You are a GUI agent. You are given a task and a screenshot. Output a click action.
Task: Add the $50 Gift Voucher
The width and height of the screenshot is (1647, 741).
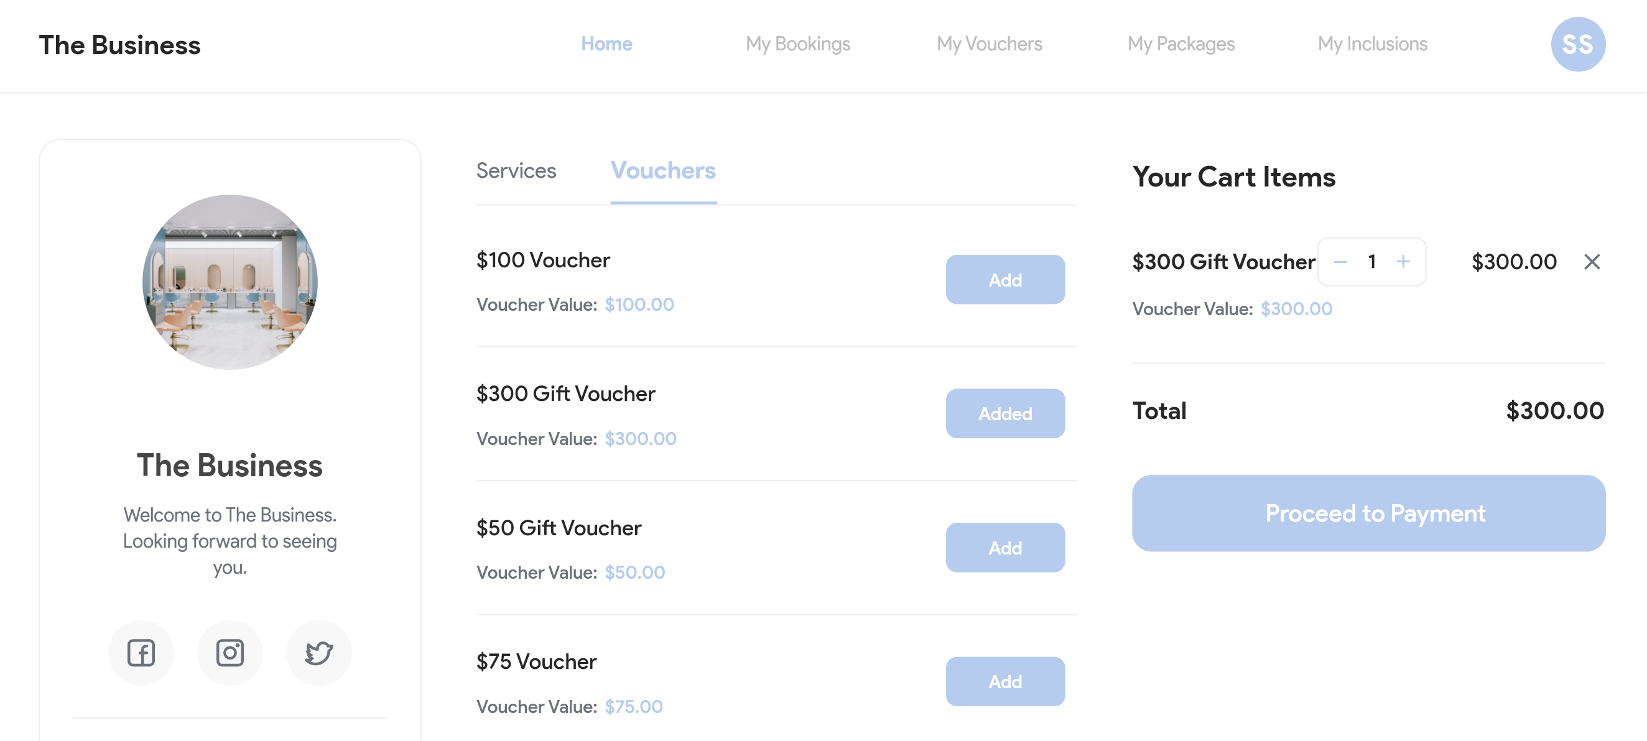(x=1005, y=548)
